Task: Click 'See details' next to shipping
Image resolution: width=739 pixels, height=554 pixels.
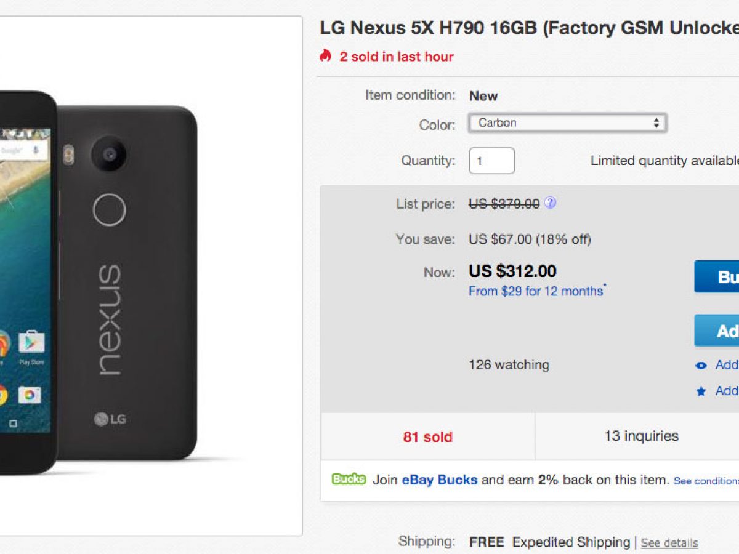Action: (x=669, y=543)
